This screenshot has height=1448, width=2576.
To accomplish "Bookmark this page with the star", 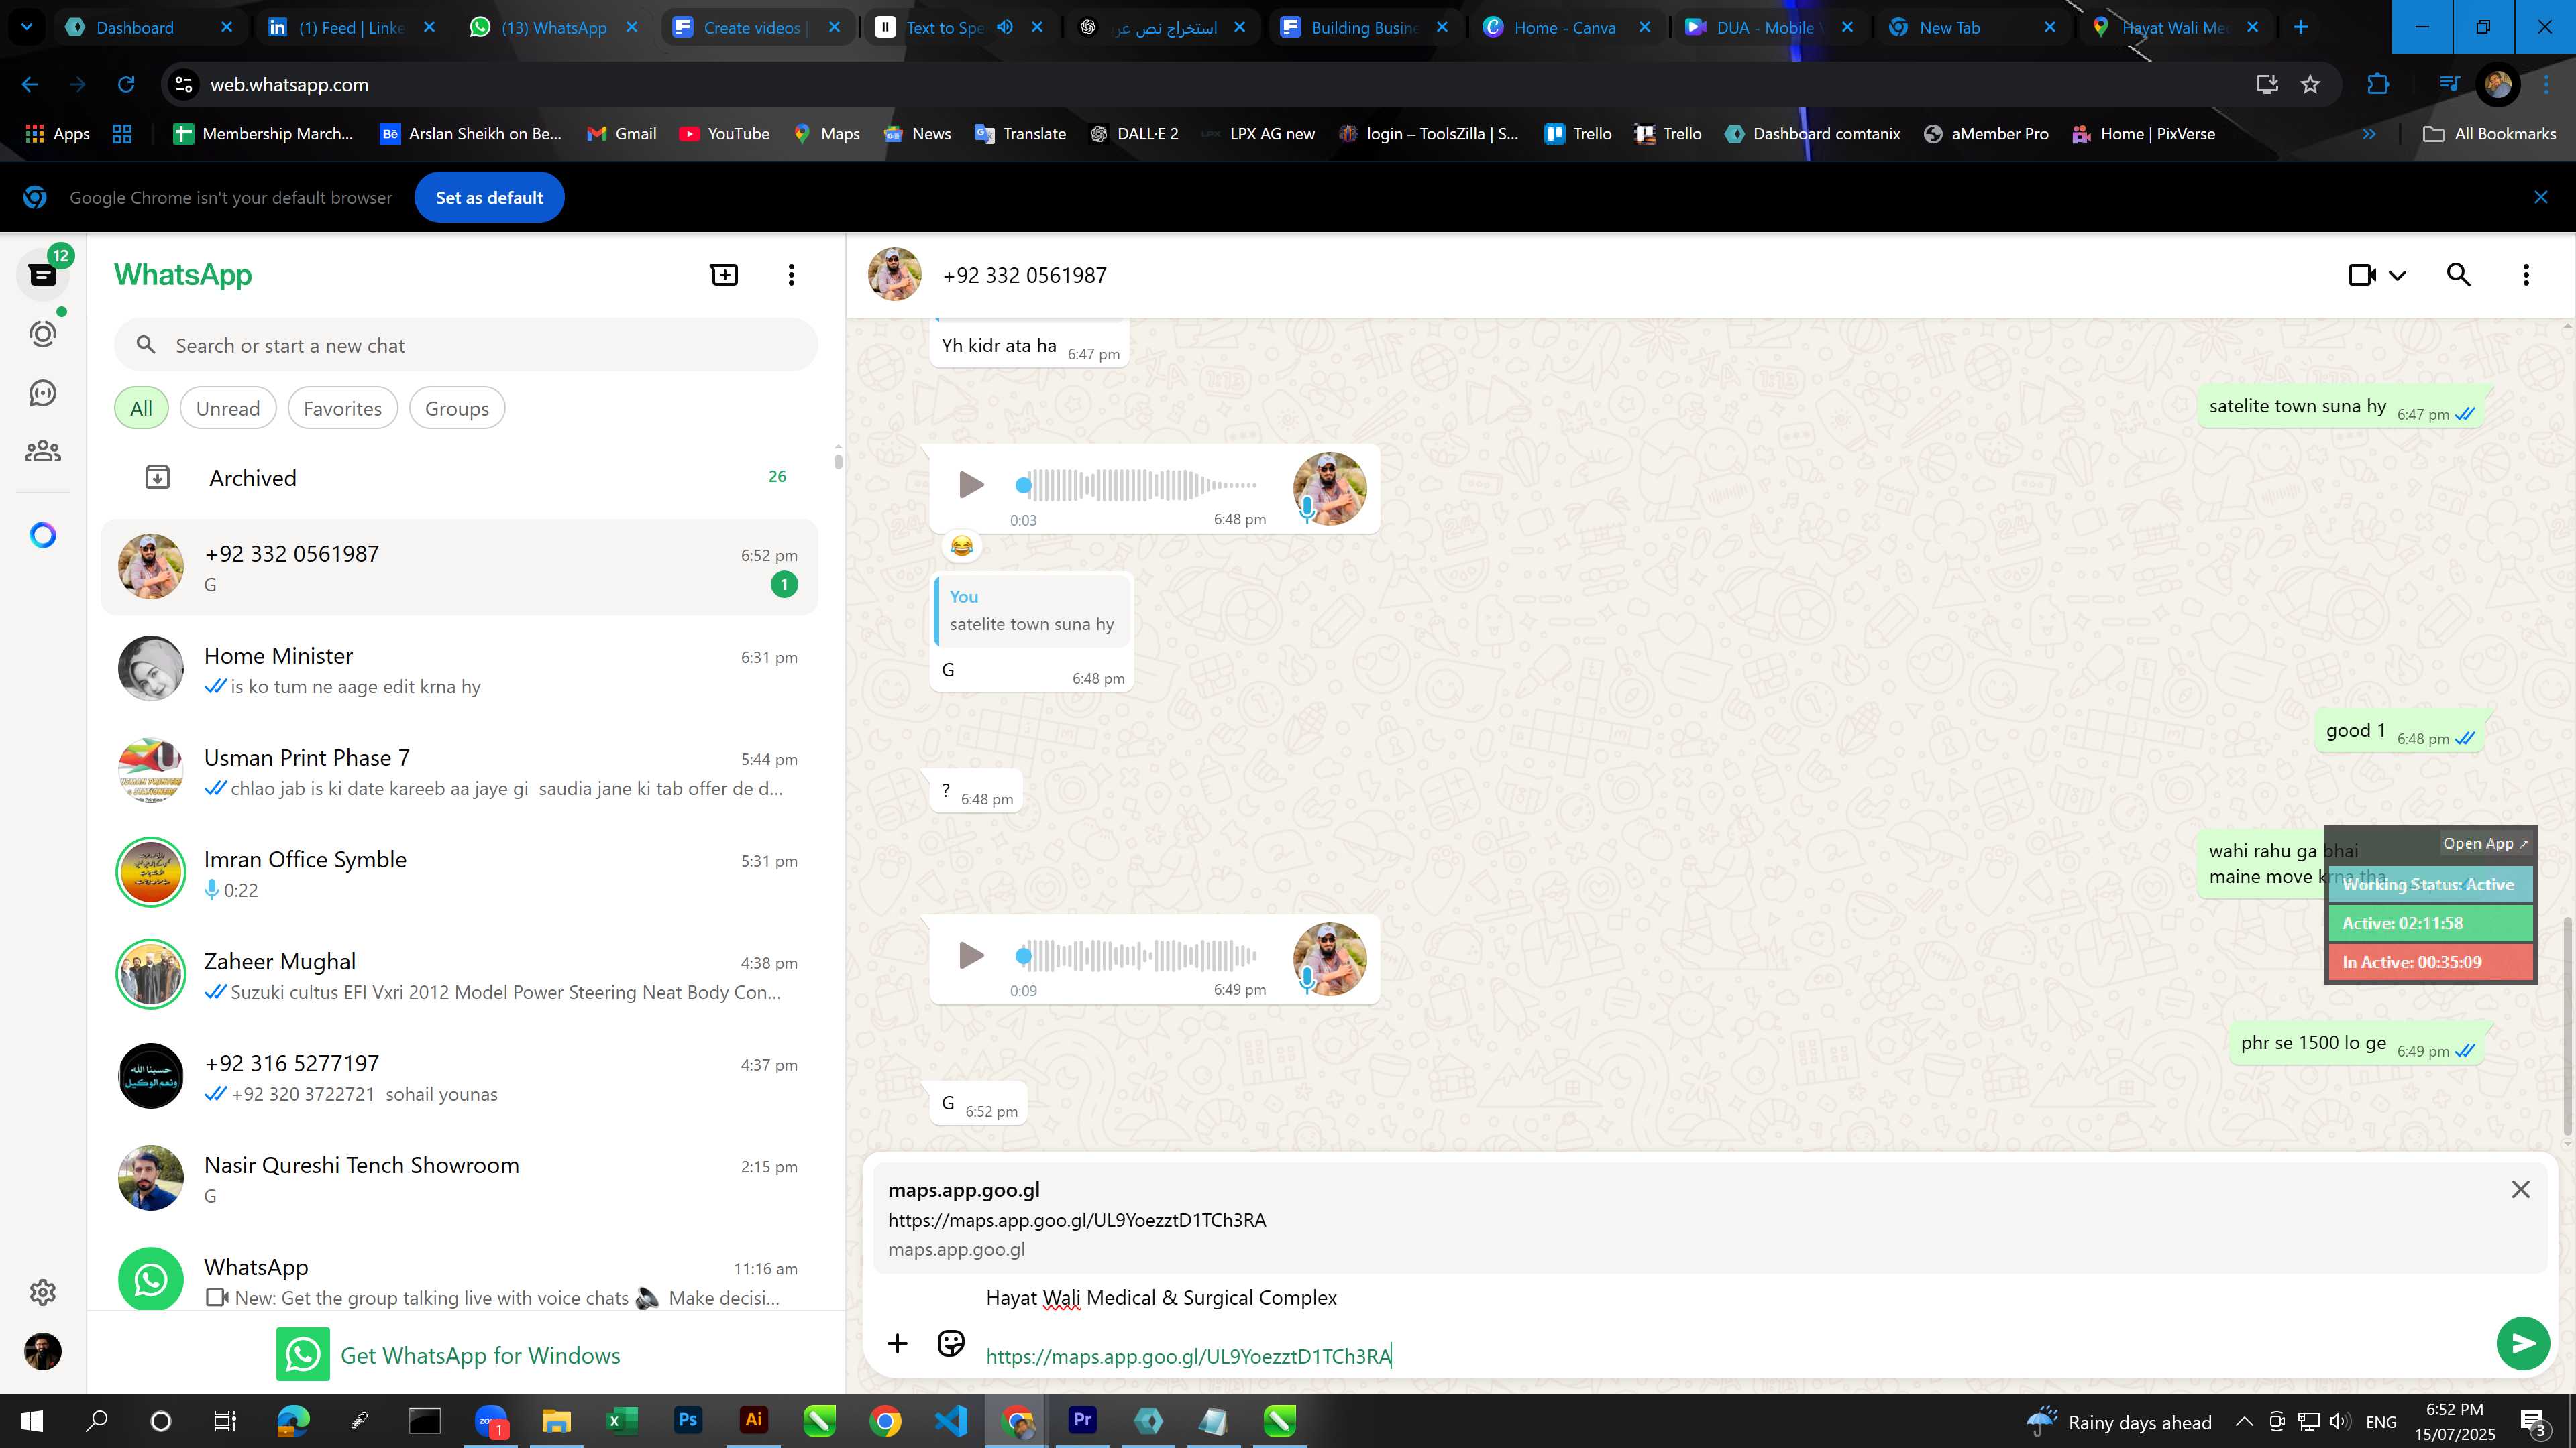I will coord(2311,85).
